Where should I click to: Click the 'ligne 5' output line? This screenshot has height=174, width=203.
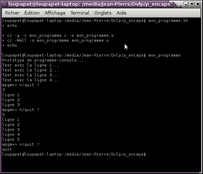(11, 139)
